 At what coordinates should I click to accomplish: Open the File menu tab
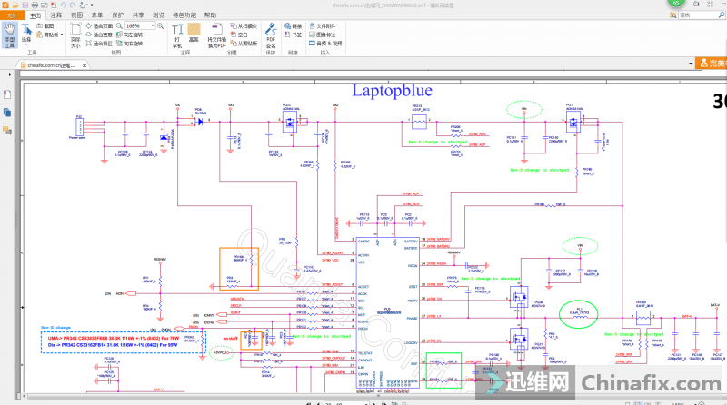point(12,15)
